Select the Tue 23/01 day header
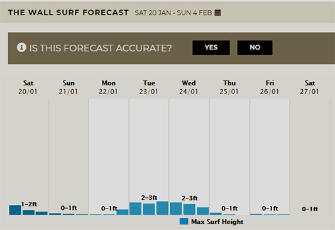 149,87
